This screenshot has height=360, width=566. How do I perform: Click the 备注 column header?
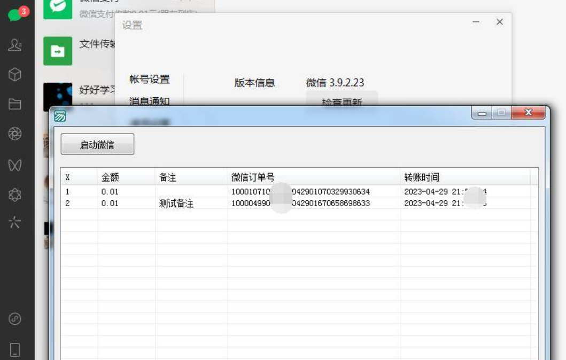coord(191,177)
